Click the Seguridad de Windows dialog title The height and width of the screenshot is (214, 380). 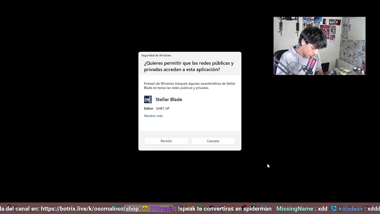[x=156, y=55]
